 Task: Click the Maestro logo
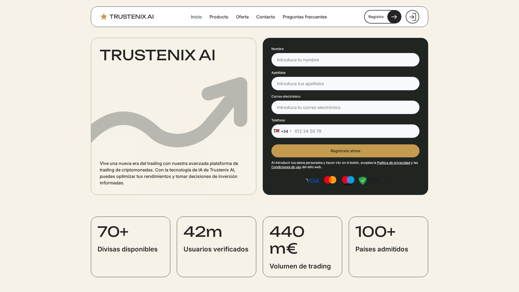click(348, 181)
